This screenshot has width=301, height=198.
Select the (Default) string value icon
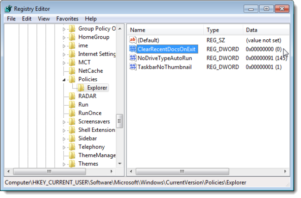pyautogui.click(x=132, y=40)
